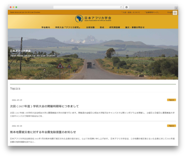
Task: Open the hamburger menu icon
Action: 175,13
